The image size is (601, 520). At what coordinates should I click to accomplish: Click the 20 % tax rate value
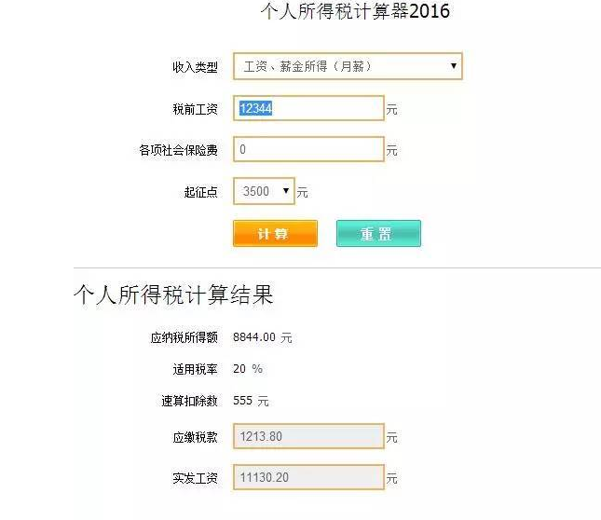(x=248, y=369)
